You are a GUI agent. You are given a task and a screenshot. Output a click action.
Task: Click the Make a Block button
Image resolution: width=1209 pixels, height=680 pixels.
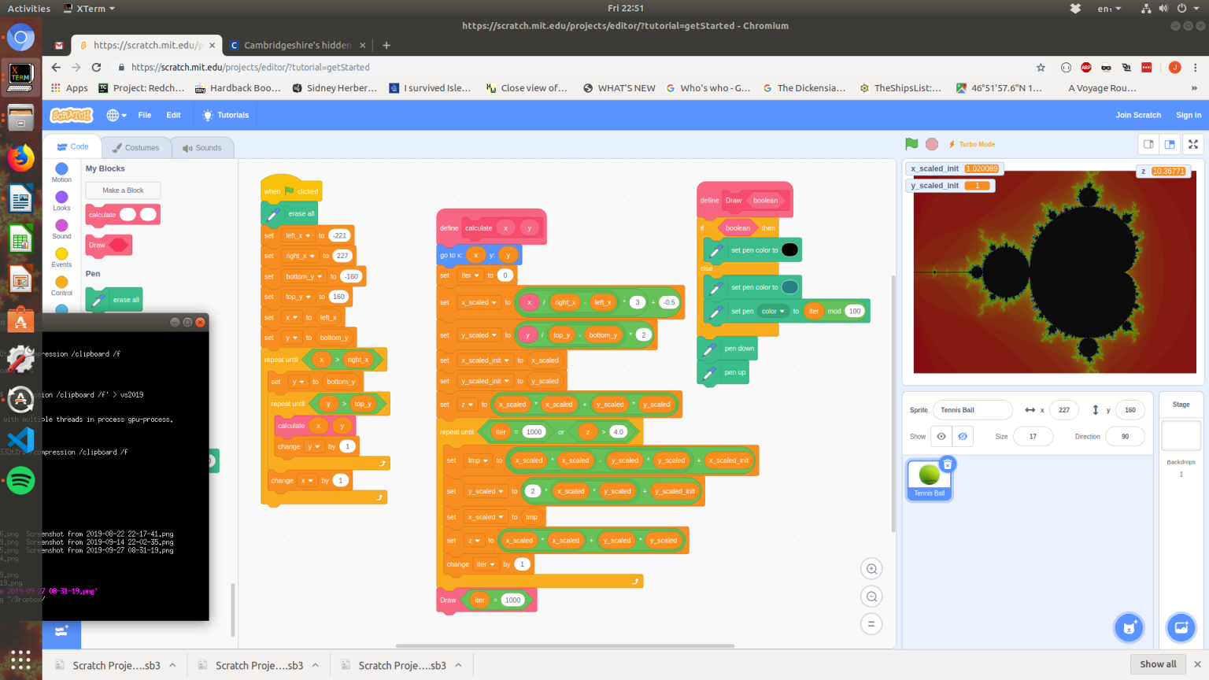click(x=123, y=190)
